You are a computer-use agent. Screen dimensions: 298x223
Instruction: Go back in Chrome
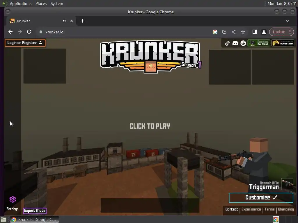pos(10,32)
